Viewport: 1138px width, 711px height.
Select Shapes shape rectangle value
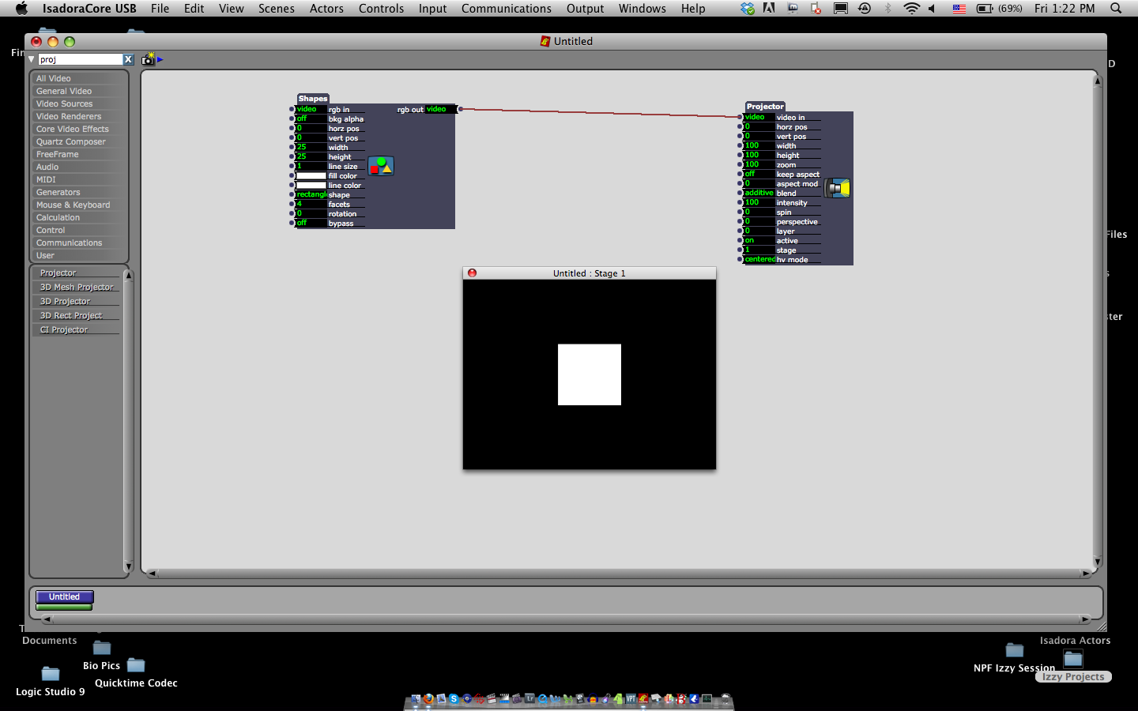point(311,194)
